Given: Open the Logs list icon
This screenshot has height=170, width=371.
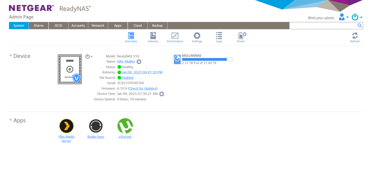Looking at the screenshot, I should pyautogui.click(x=219, y=36).
